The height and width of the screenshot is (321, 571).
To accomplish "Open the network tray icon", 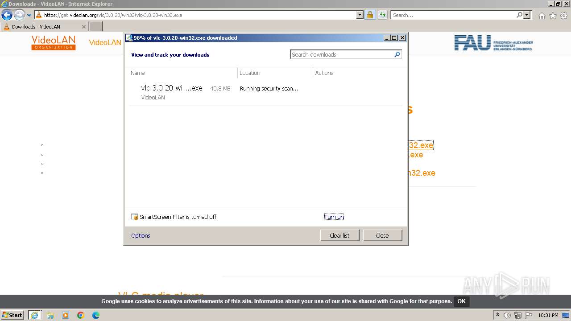I will (x=518, y=315).
